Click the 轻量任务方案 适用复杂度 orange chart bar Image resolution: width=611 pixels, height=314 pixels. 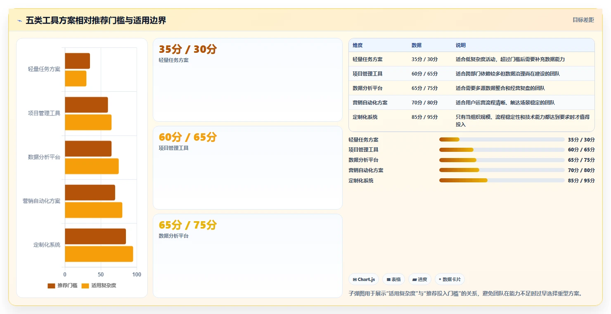pos(76,78)
